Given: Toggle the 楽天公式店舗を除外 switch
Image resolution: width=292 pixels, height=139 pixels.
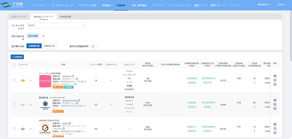Looking at the screenshot, I should pos(94,46).
